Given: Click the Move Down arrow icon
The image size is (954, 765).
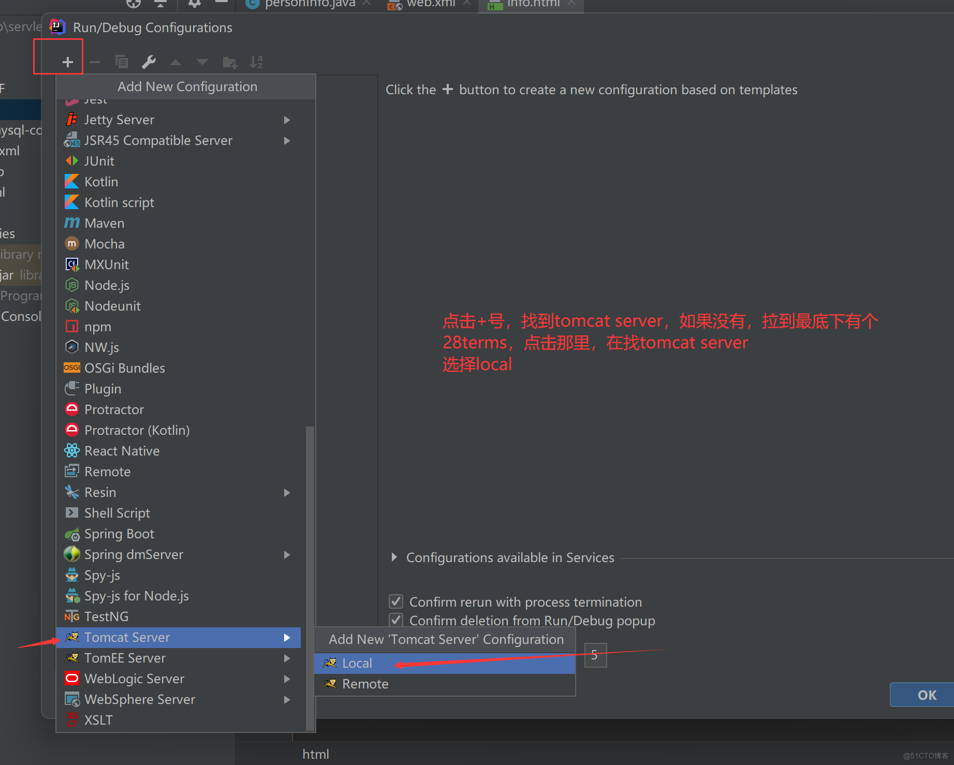Looking at the screenshot, I should click(202, 63).
